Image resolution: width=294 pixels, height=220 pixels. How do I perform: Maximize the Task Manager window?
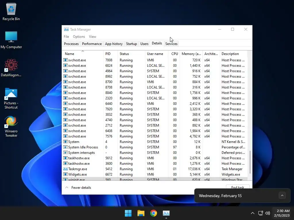coord(233,30)
